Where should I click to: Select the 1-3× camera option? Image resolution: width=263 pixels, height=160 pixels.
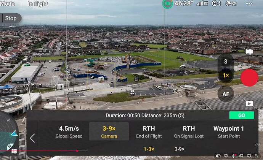pos(149,149)
